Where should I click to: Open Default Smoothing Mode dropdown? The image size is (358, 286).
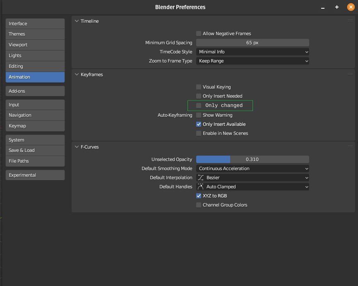pos(252,168)
